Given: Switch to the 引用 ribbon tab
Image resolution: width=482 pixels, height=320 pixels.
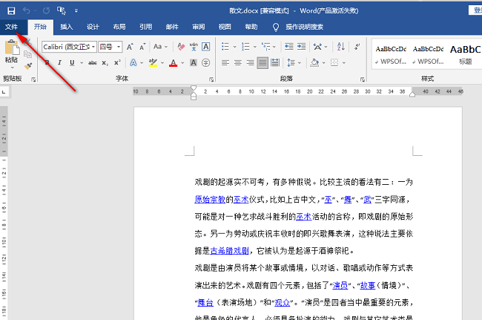Looking at the screenshot, I should coord(145,27).
